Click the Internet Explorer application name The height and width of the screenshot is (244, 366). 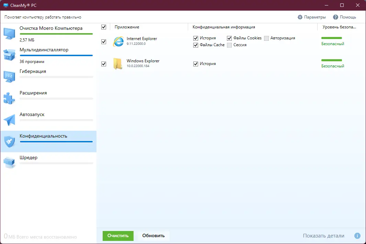[x=142, y=39]
